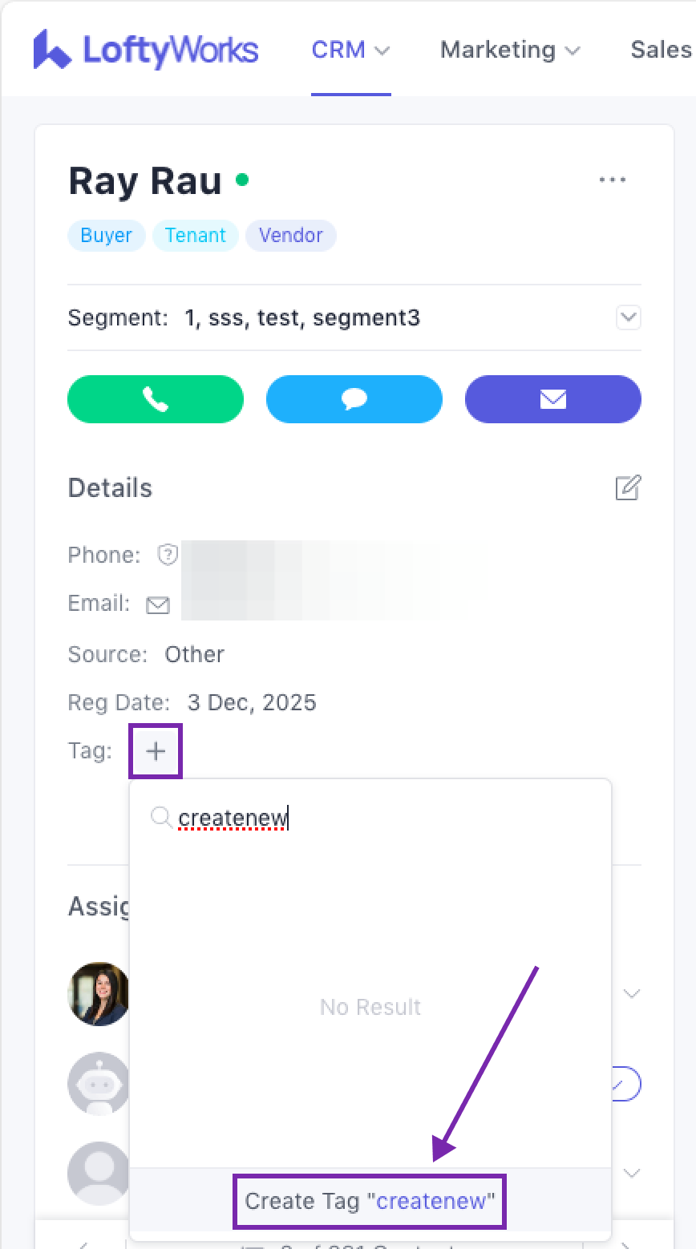Click Create Tag "createnew" button
Image resolution: width=696 pixels, height=1249 pixels.
click(370, 1201)
